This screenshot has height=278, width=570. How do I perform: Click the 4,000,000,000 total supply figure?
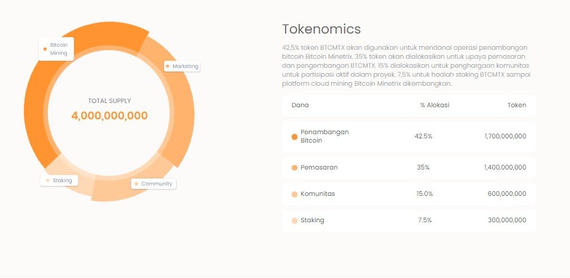point(110,116)
